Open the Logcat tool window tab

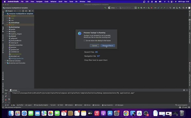tap(29, 105)
